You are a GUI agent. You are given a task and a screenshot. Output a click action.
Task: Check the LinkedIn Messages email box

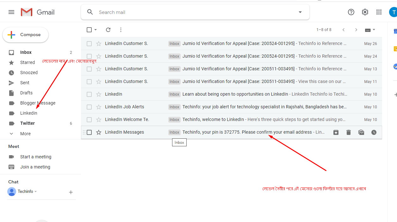[89, 132]
